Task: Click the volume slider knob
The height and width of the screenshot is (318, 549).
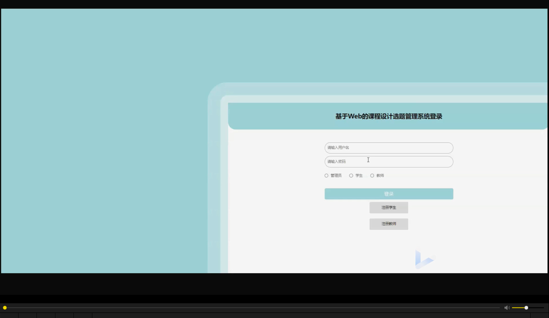Action: click(x=526, y=308)
